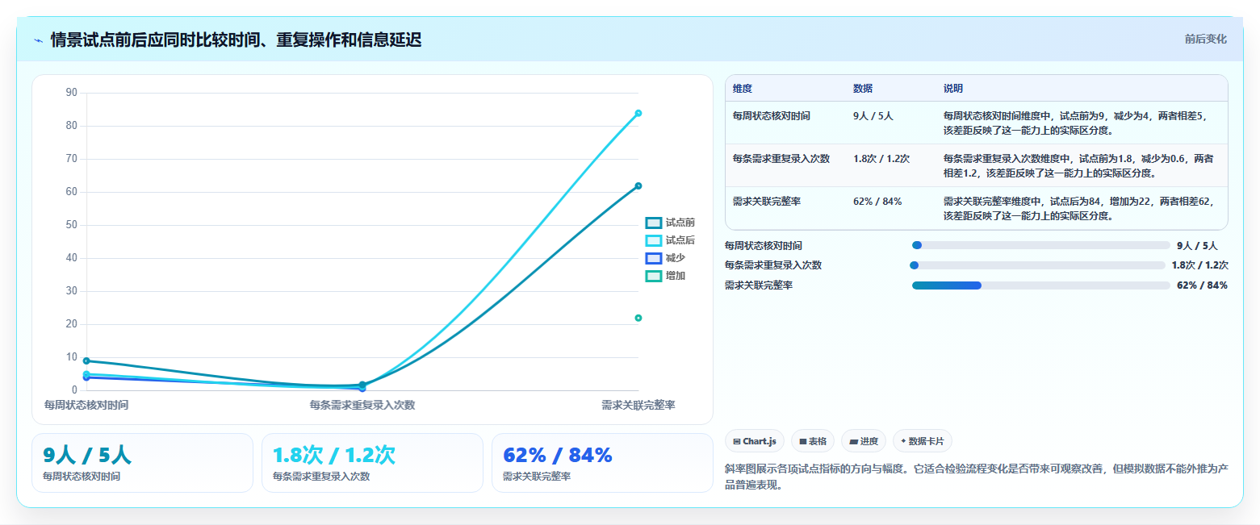Click the icon inside the 数据卡片 tag
This screenshot has height=525, width=1260.
click(903, 441)
